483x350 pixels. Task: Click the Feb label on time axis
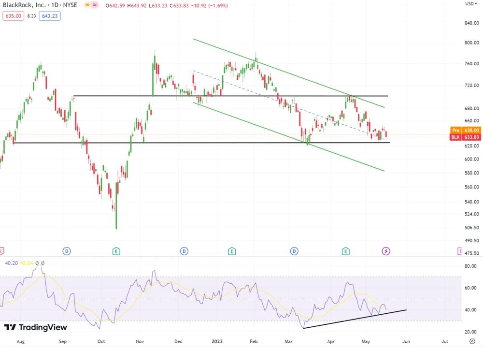(x=254, y=341)
